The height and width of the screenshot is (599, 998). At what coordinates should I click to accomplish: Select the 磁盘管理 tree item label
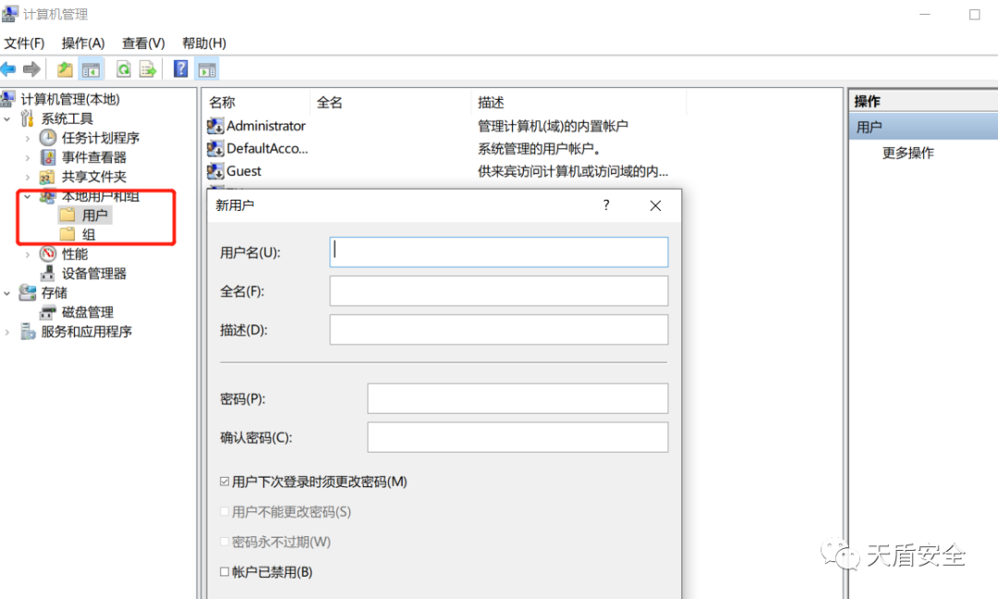[87, 312]
